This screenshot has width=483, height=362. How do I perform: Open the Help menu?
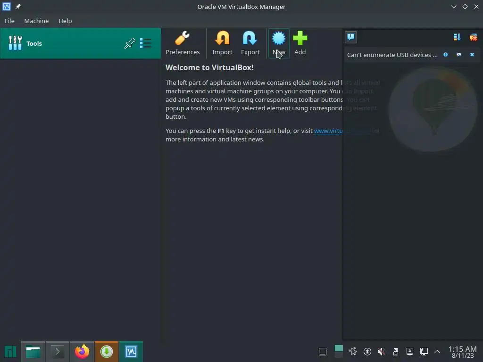coord(65,21)
